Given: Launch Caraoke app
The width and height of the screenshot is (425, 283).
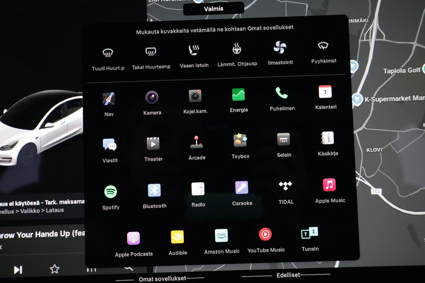Looking at the screenshot, I should (242, 188).
